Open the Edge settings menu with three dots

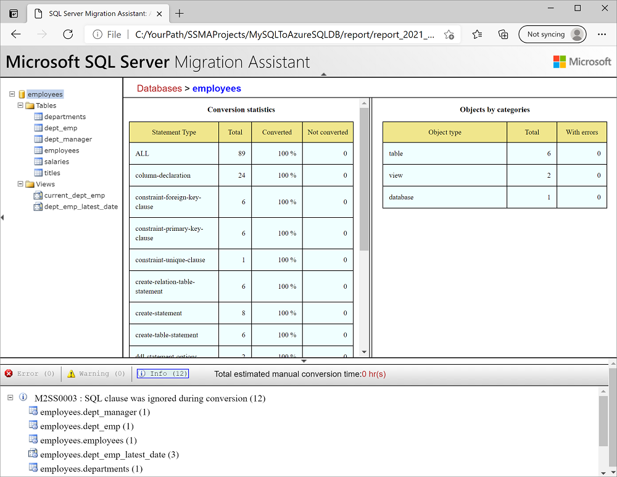coord(602,35)
